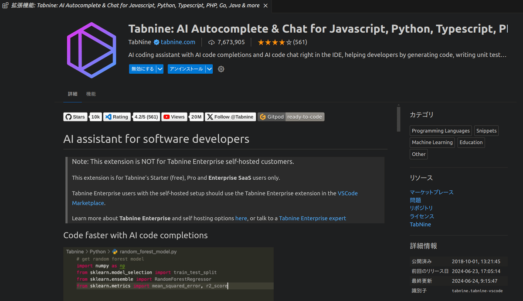Viewport: 523px width, 301px height.
Task: Click the 10k stars count badge
Action: click(95, 116)
